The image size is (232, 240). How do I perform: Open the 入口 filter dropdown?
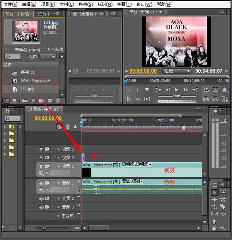point(48,57)
